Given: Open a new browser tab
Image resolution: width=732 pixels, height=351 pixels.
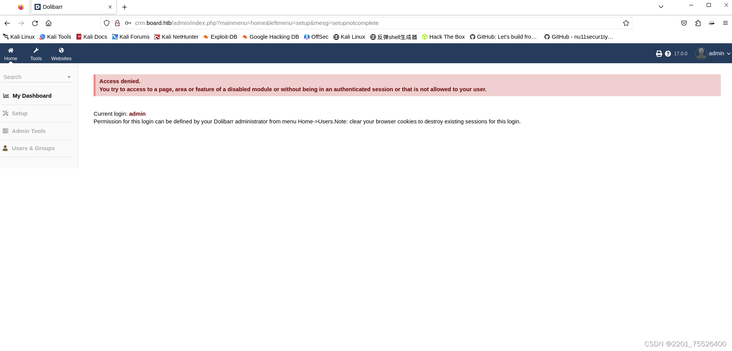Looking at the screenshot, I should (124, 7).
